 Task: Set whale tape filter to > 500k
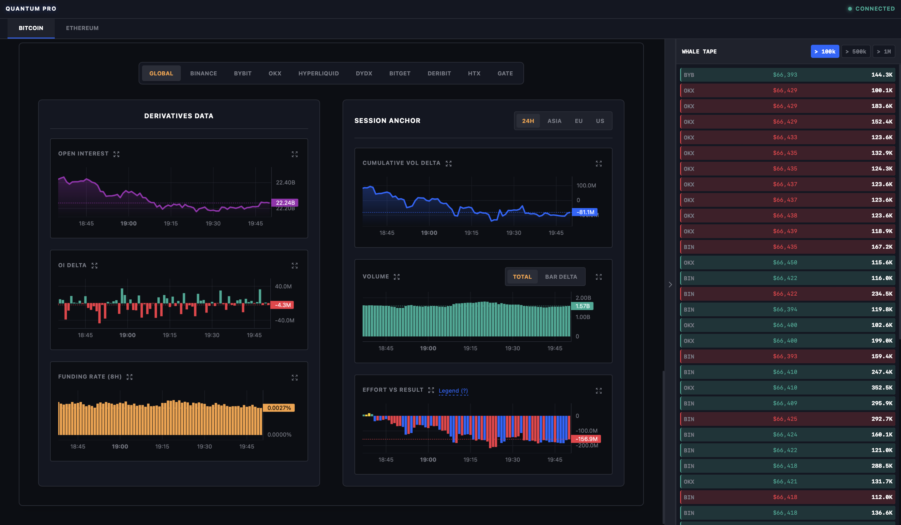[x=855, y=52]
